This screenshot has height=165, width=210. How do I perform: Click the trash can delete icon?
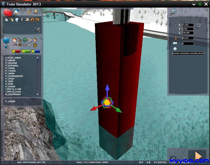click(x=22, y=20)
